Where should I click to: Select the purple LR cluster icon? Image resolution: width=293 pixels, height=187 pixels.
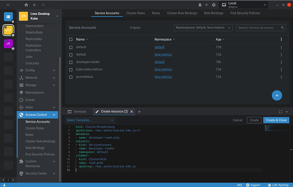pyautogui.click(x=8, y=44)
